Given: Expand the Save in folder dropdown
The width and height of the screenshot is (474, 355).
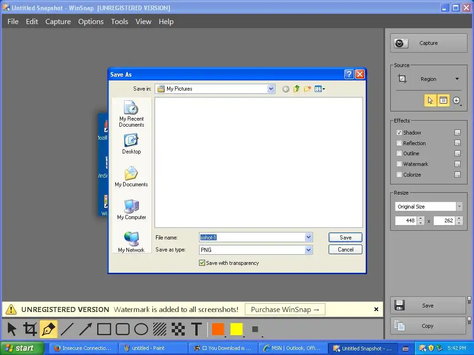Looking at the screenshot, I should point(271,89).
